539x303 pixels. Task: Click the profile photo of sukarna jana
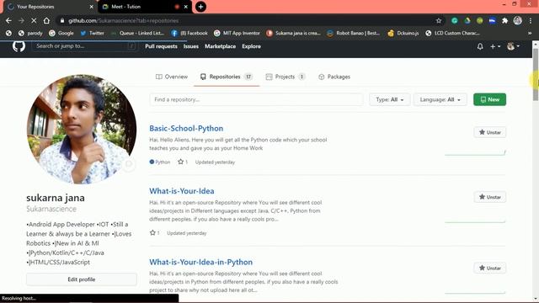coord(82,129)
